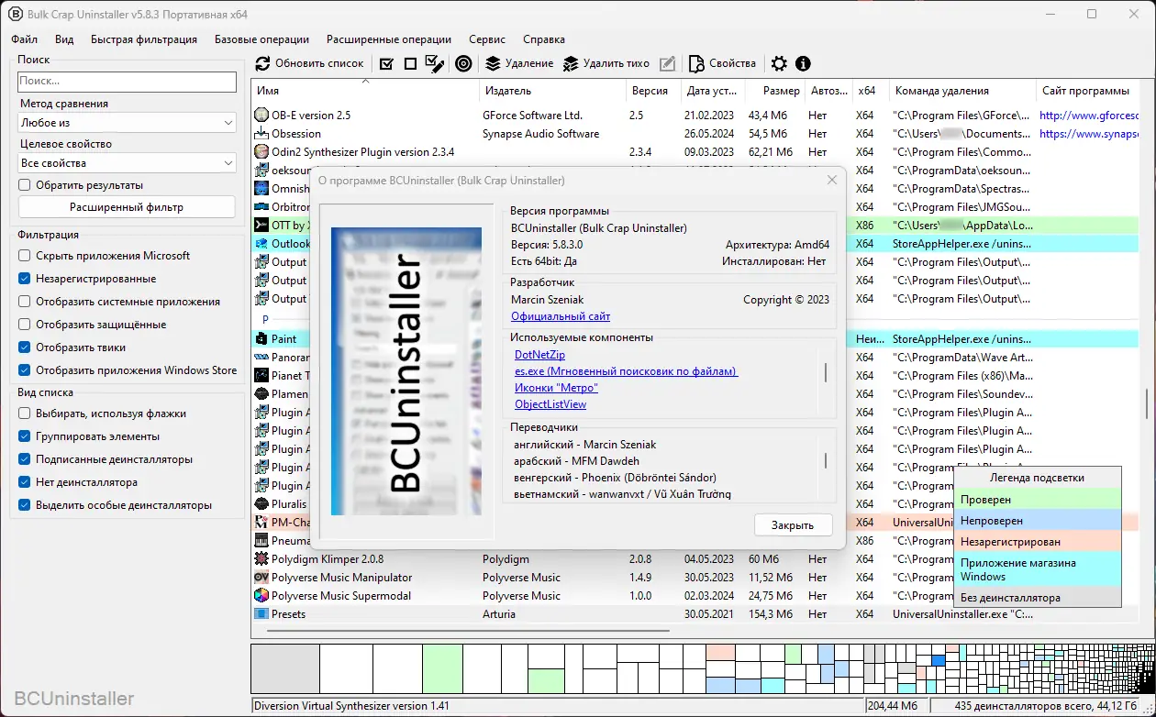Viewport: 1156px width, 717px height.
Task: Click the Outlook row app icon
Action: point(261,244)
